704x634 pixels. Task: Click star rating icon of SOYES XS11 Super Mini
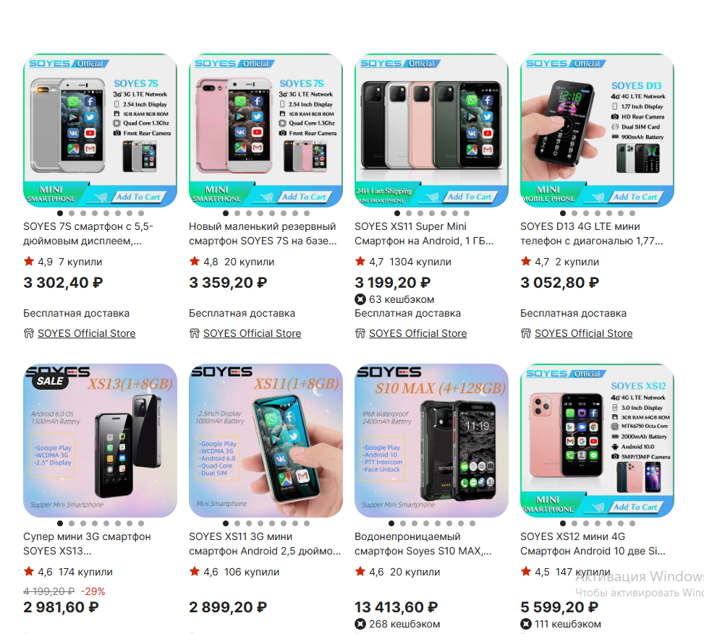point(360,261)
